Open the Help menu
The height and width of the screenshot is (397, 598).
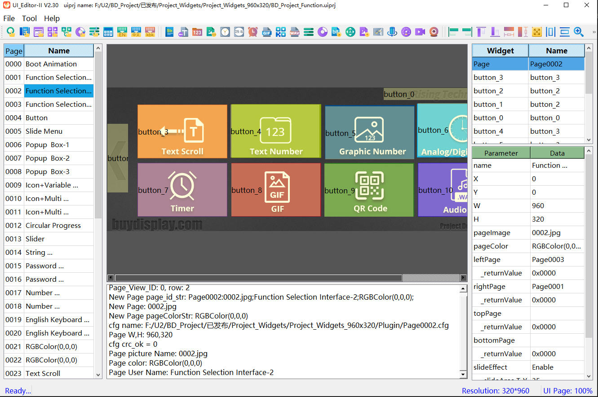tap(52, 18)
